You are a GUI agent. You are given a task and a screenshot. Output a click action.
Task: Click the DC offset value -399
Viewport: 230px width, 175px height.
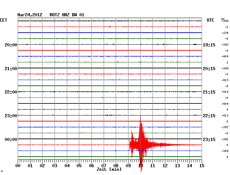coord(225,68)
